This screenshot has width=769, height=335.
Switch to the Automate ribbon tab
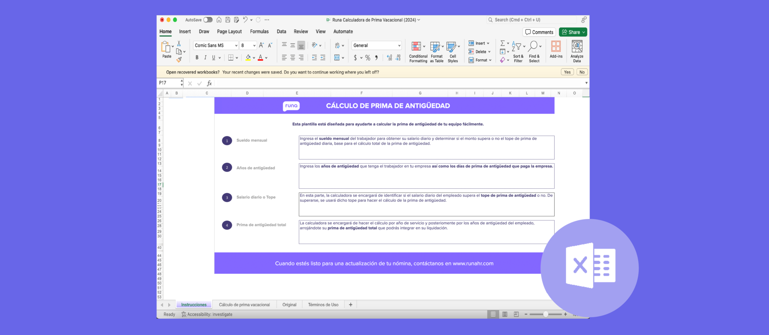point(343,32)
